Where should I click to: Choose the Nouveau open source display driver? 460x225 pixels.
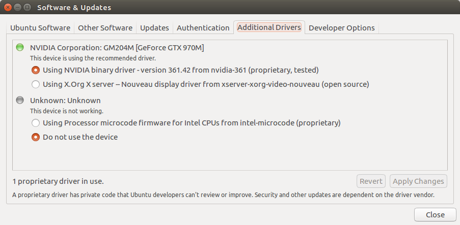[36, 84]
